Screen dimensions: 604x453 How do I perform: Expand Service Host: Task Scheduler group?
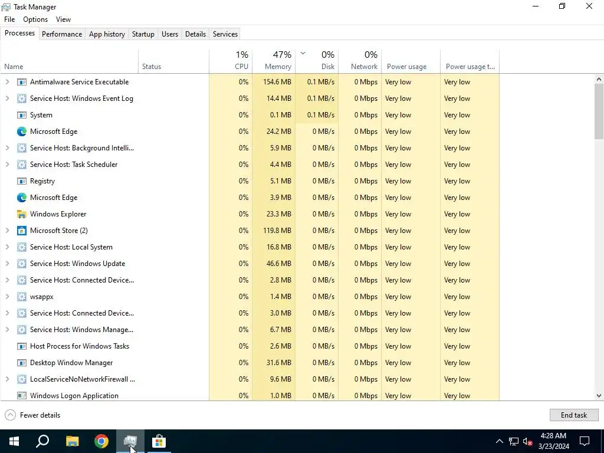point(7,165)
